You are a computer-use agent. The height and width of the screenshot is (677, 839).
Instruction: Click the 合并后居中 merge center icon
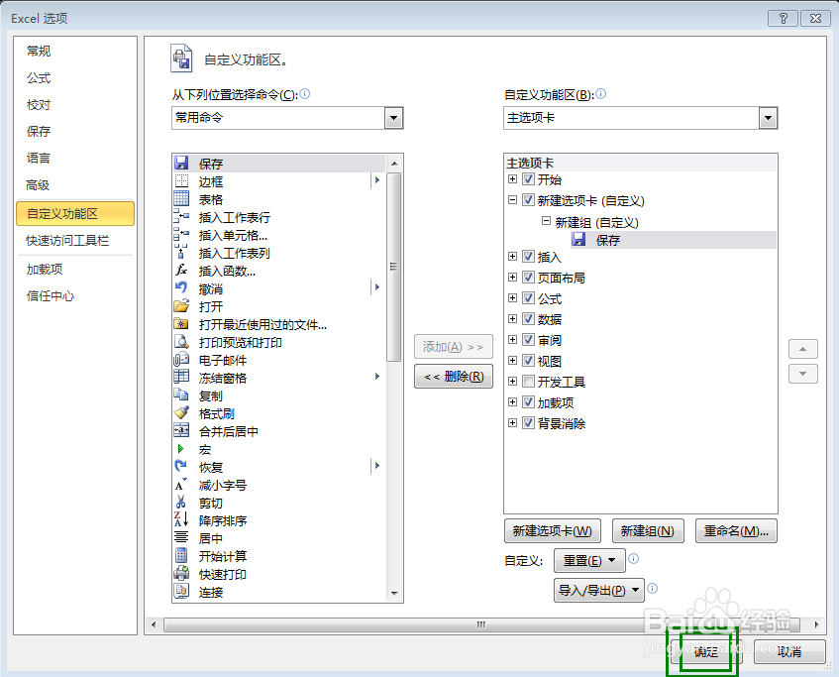(x=181, y=430)
